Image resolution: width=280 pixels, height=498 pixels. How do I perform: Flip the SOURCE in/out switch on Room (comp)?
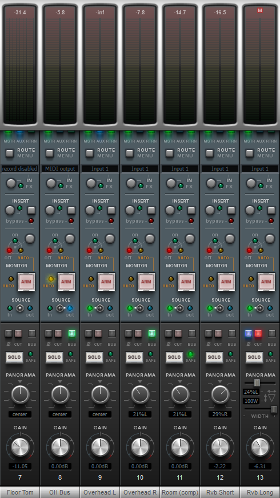pos(180,308)
